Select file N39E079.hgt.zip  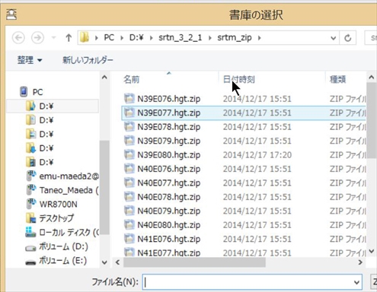pyautogui.click(x=169, y=141)
